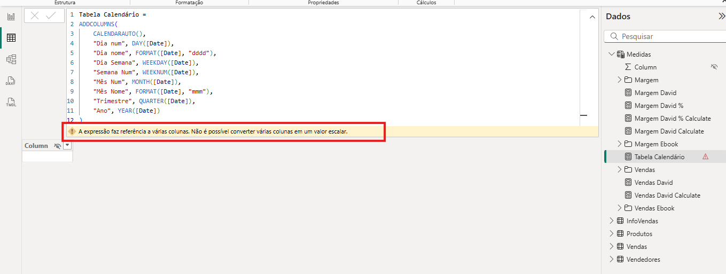
Task: Click the "Trimestre" QUARTER formula line
Action: [144, 101]
